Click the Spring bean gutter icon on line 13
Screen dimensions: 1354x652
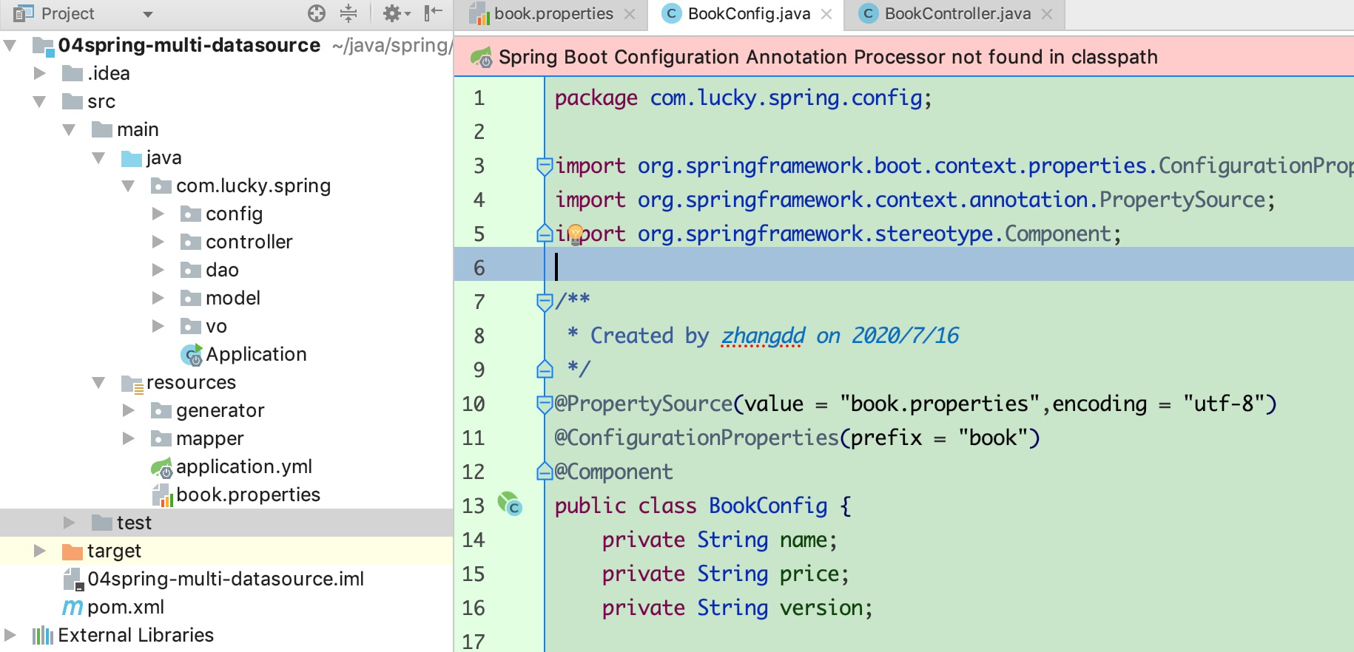[x=510, y=505]
